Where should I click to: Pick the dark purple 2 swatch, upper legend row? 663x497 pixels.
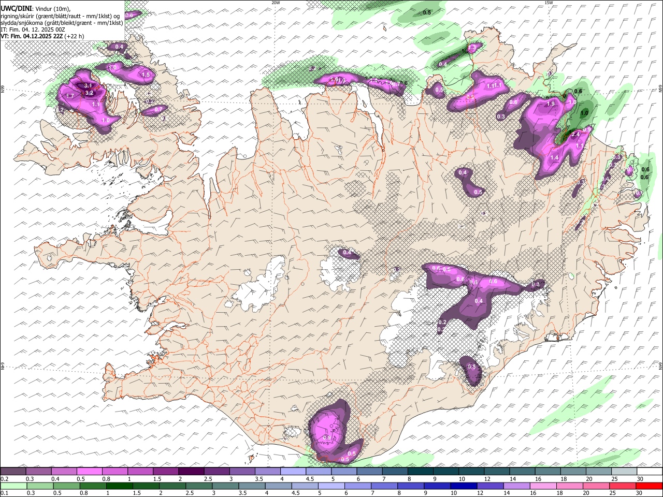(191, 471)
